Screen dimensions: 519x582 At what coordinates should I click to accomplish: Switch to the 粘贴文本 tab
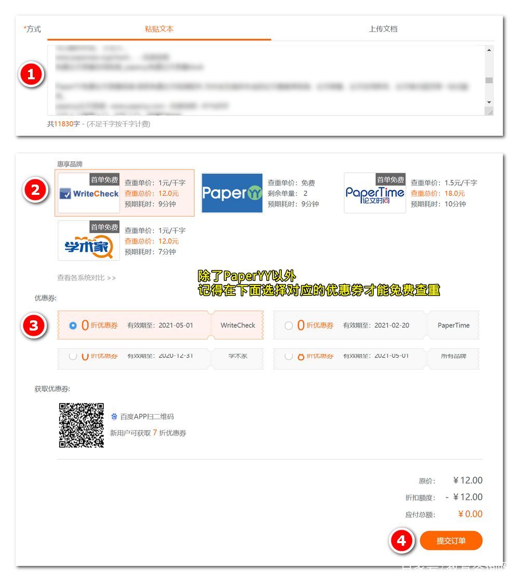click(x=159, y=29)
